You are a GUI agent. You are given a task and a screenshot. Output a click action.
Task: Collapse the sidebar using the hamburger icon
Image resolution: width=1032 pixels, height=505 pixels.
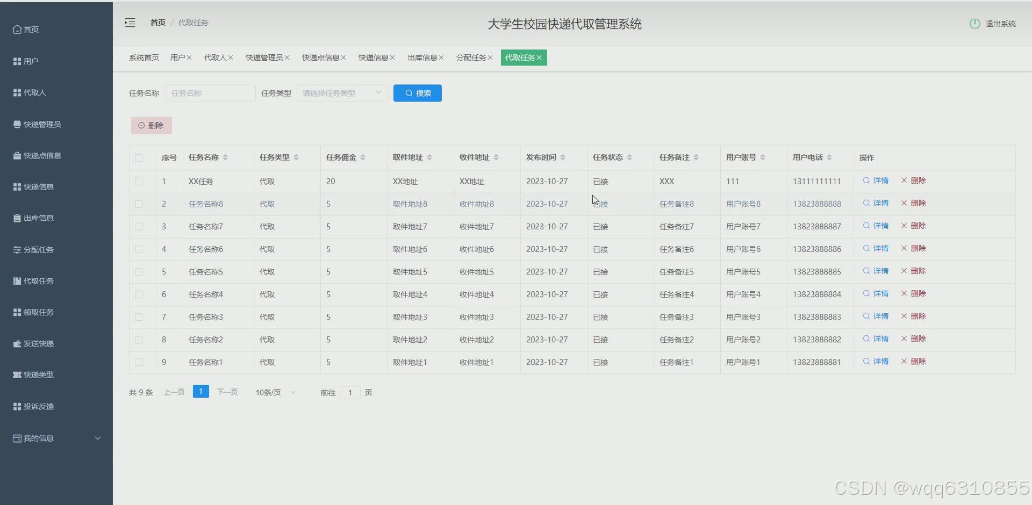pyautogui.click(x=130, y=23)
